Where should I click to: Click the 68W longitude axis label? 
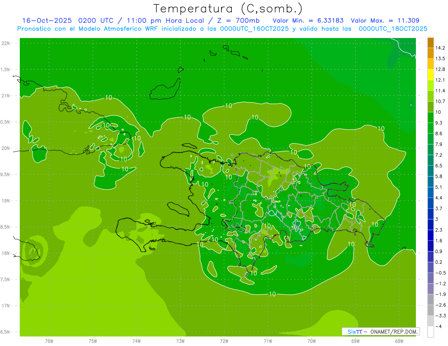[399, 341]
